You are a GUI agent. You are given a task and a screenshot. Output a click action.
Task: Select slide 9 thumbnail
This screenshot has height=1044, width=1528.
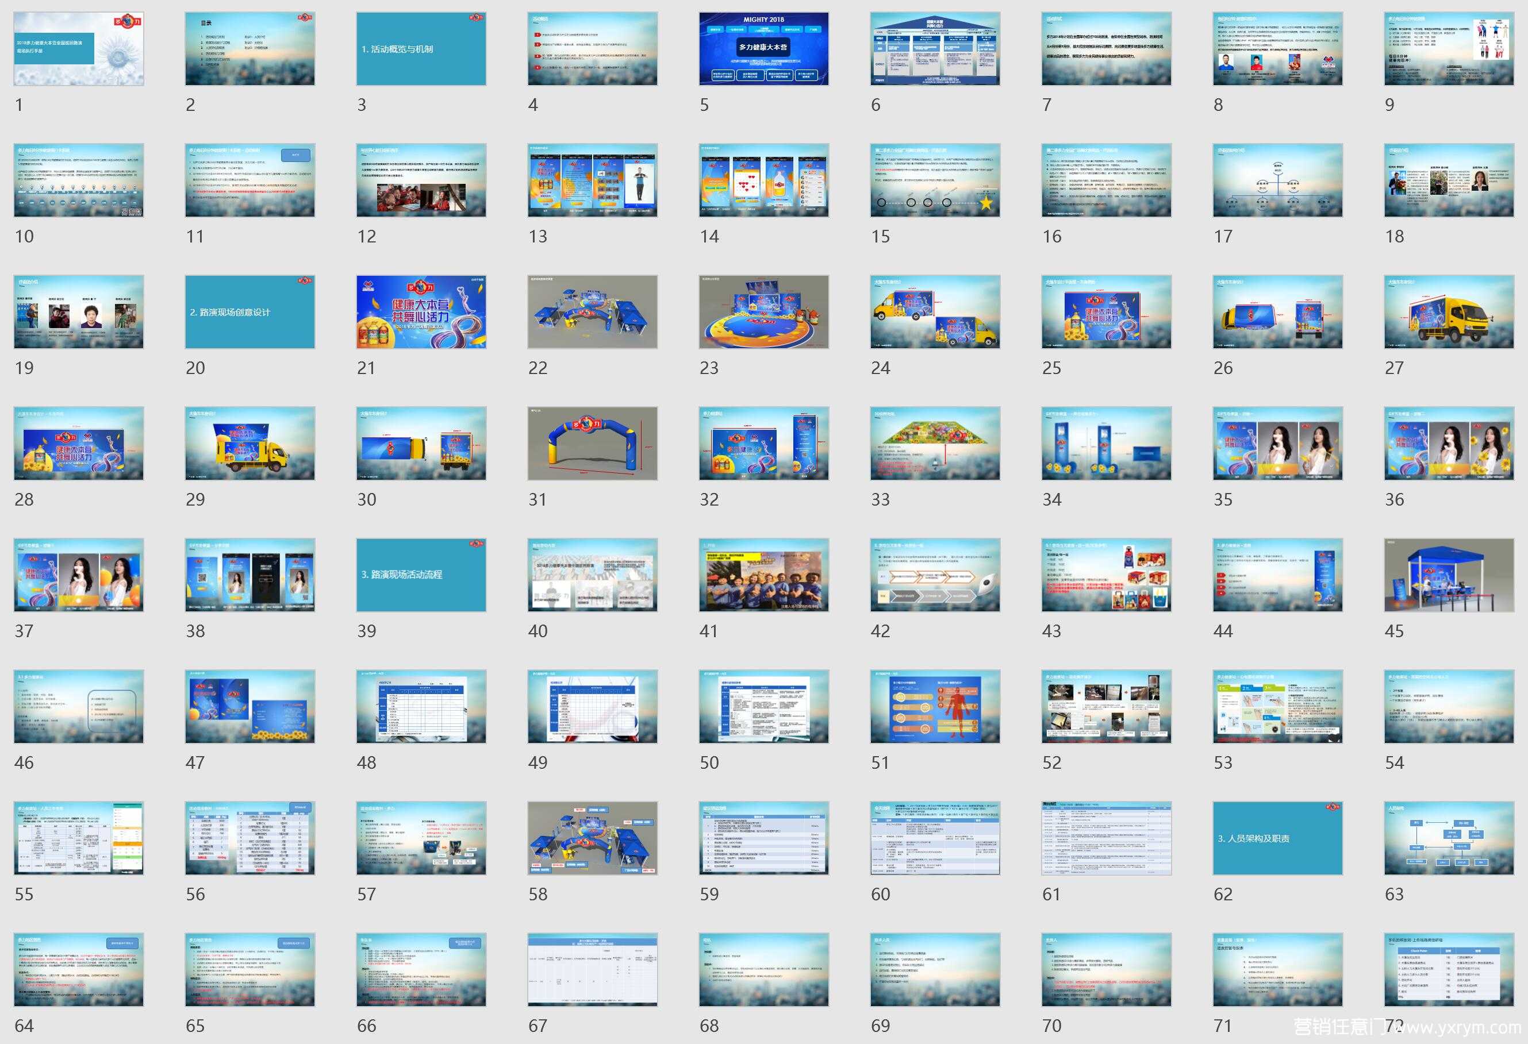pyautogui.click(x=1449, y=49)
